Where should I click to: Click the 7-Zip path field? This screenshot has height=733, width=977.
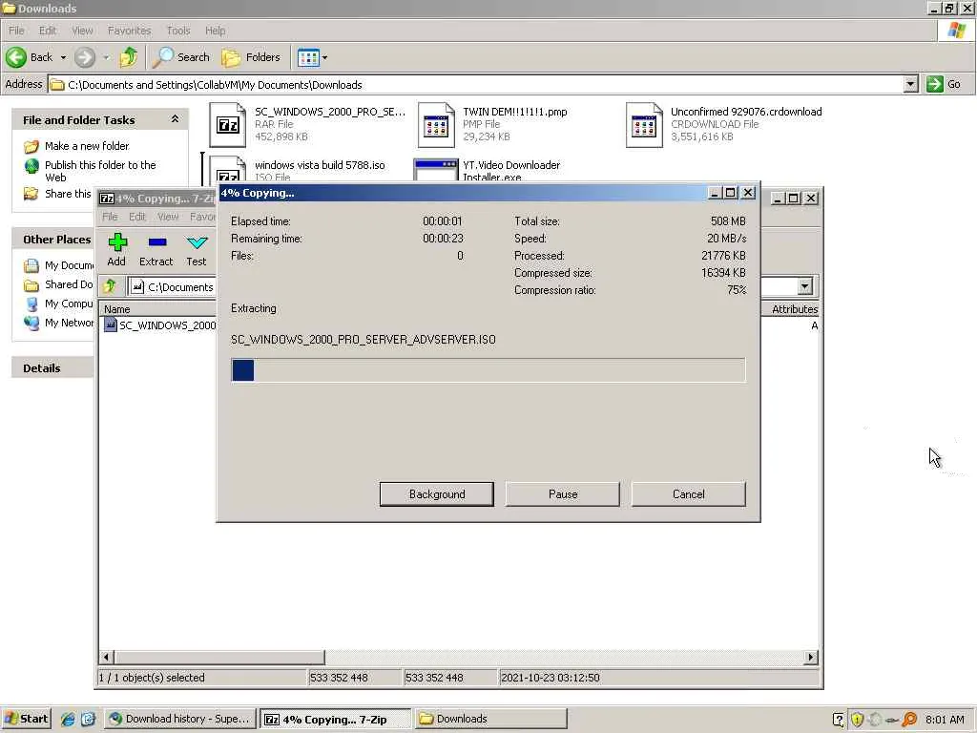(x=172, y=286)
